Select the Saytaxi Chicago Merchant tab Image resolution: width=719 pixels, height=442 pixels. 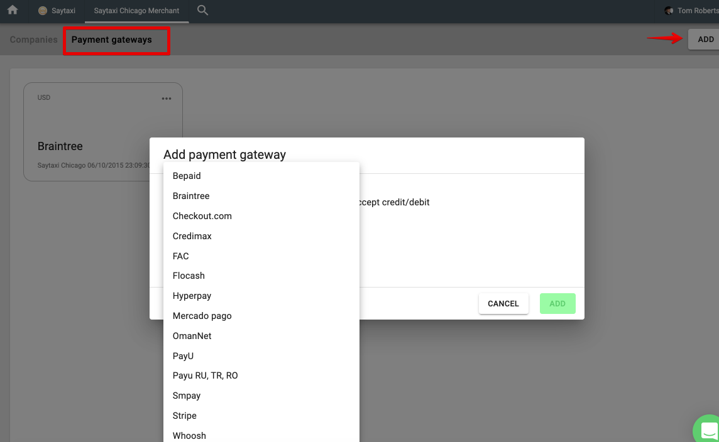pyautogui.click(x=136, y=11)
